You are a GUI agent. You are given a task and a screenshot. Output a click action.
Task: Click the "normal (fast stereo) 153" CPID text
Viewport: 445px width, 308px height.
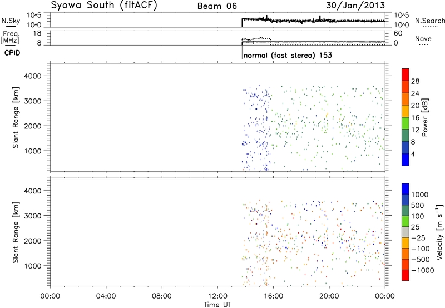pos(288,55)
